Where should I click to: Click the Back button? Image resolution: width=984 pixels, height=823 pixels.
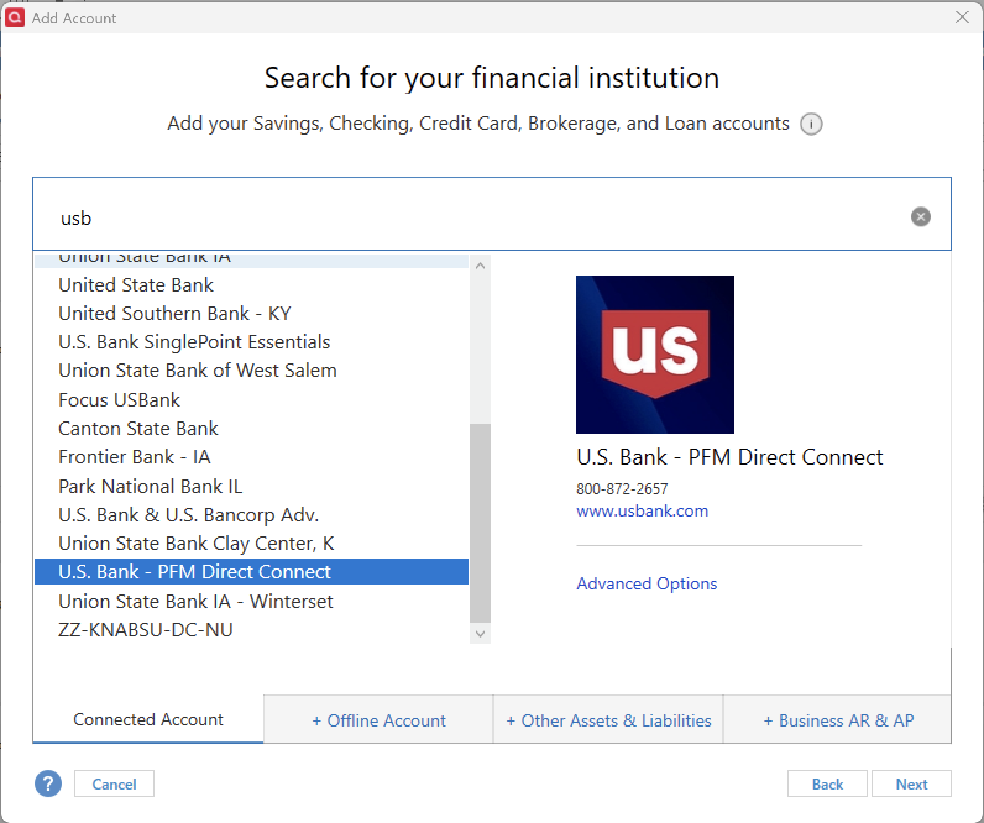pyautogui.click(x=827, y=783)
